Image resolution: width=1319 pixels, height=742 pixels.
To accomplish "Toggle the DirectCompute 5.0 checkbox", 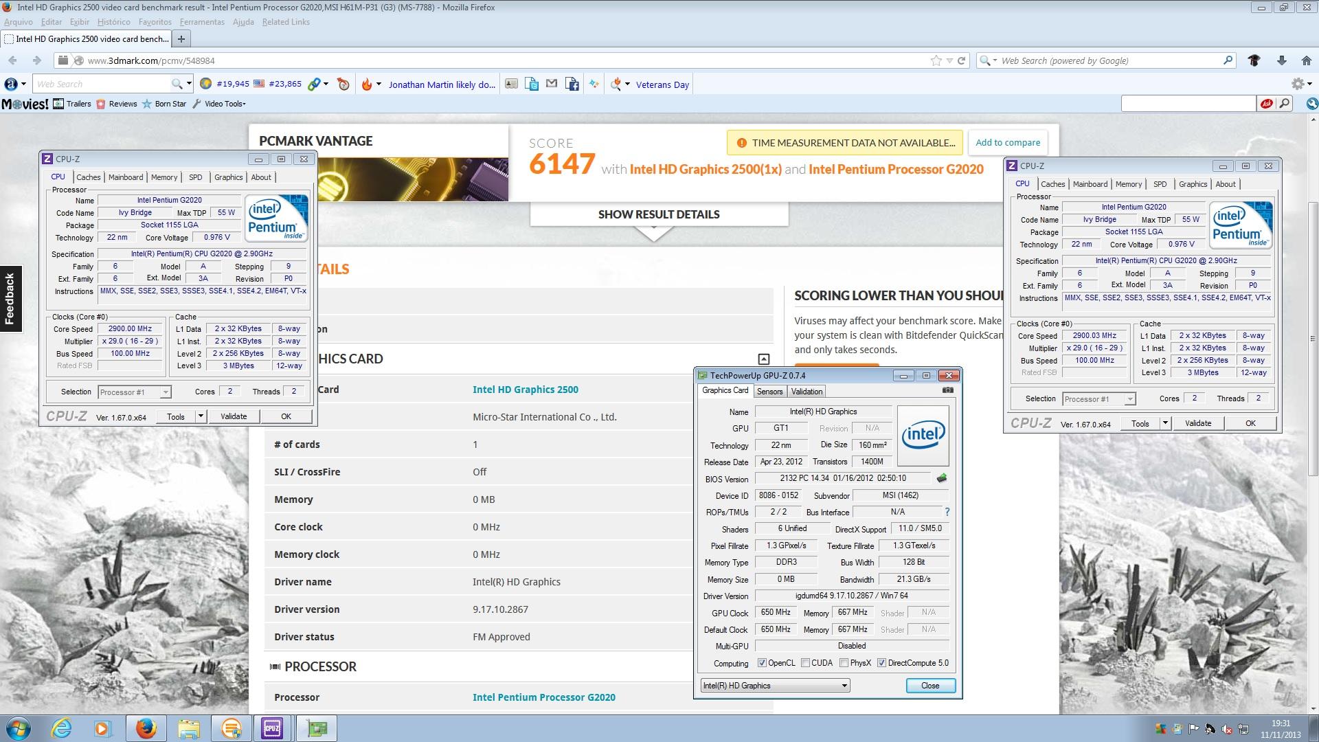I will [881, 663].
